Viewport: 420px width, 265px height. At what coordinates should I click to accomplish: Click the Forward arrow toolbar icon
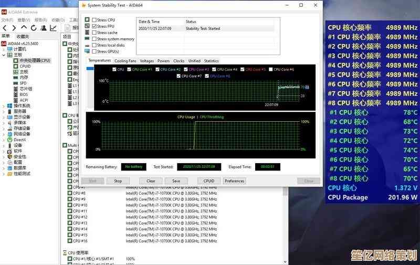coord(14,28)
